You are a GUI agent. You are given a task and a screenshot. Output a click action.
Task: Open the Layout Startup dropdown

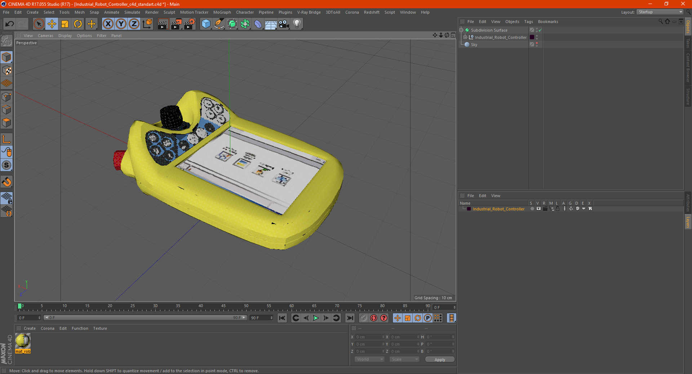coord(660,12)
